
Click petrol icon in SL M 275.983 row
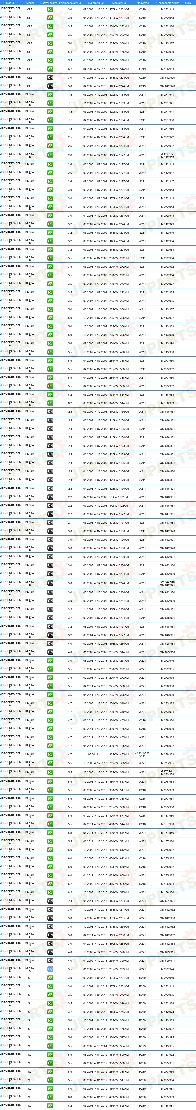pyautogui.click(x=50, y=1097)
